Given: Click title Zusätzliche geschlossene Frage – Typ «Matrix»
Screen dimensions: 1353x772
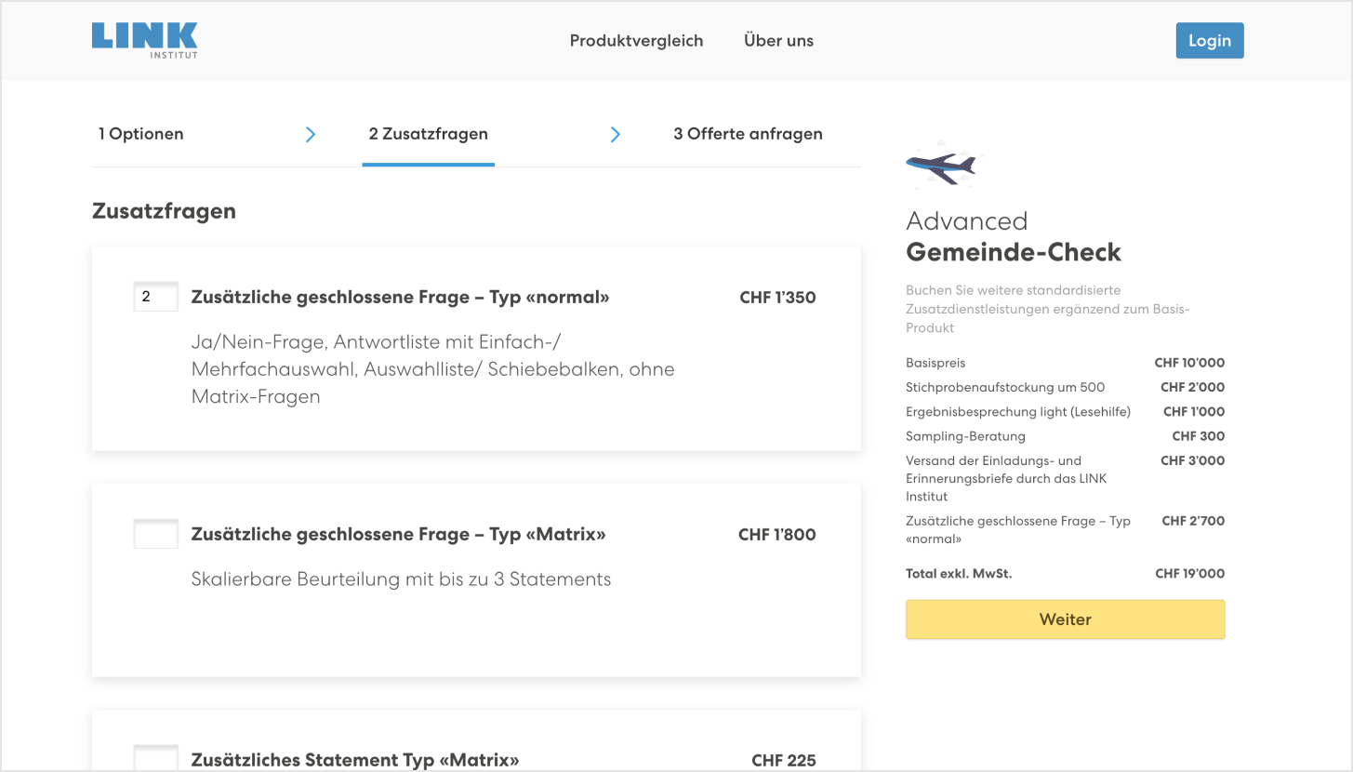Looking at the screenshot, I should (398, 535).
